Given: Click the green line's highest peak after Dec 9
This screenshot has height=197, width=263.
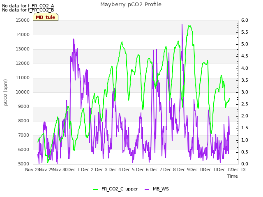Looking at the screenshot, I should [189, 25].
